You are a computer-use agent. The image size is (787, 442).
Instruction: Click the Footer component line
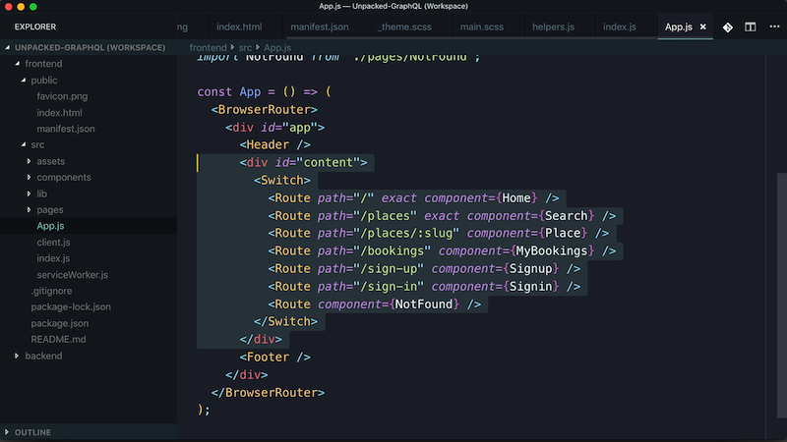(275, 358)
